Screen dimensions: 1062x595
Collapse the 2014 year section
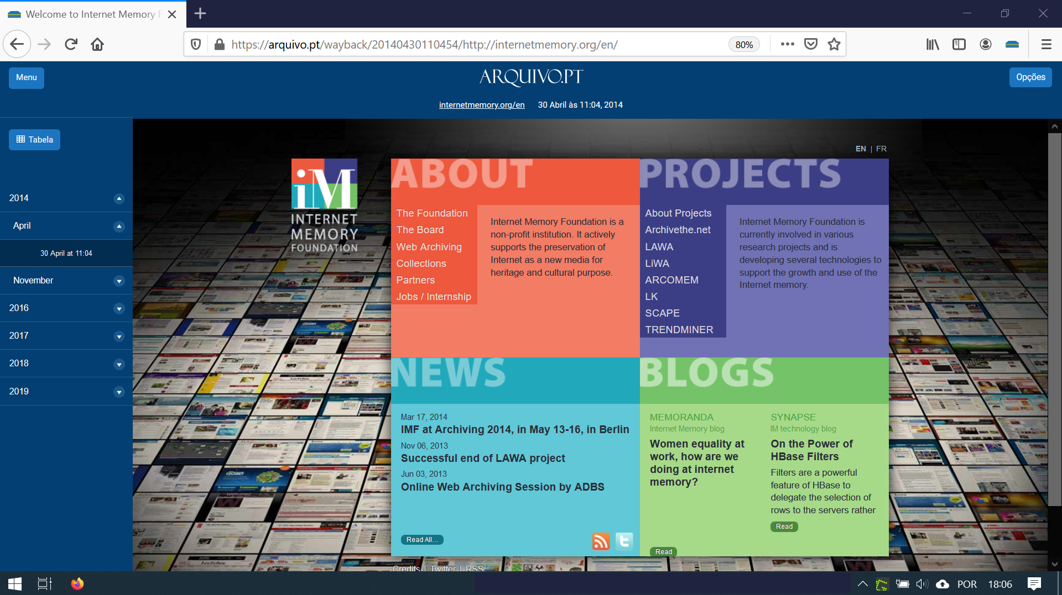click(x=119, y=198)
